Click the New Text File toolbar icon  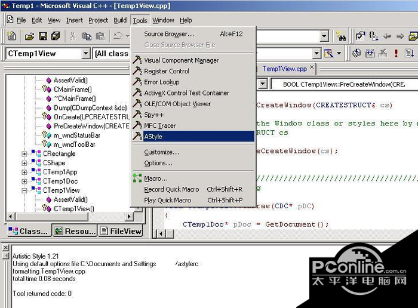click(x=11, y=36)
